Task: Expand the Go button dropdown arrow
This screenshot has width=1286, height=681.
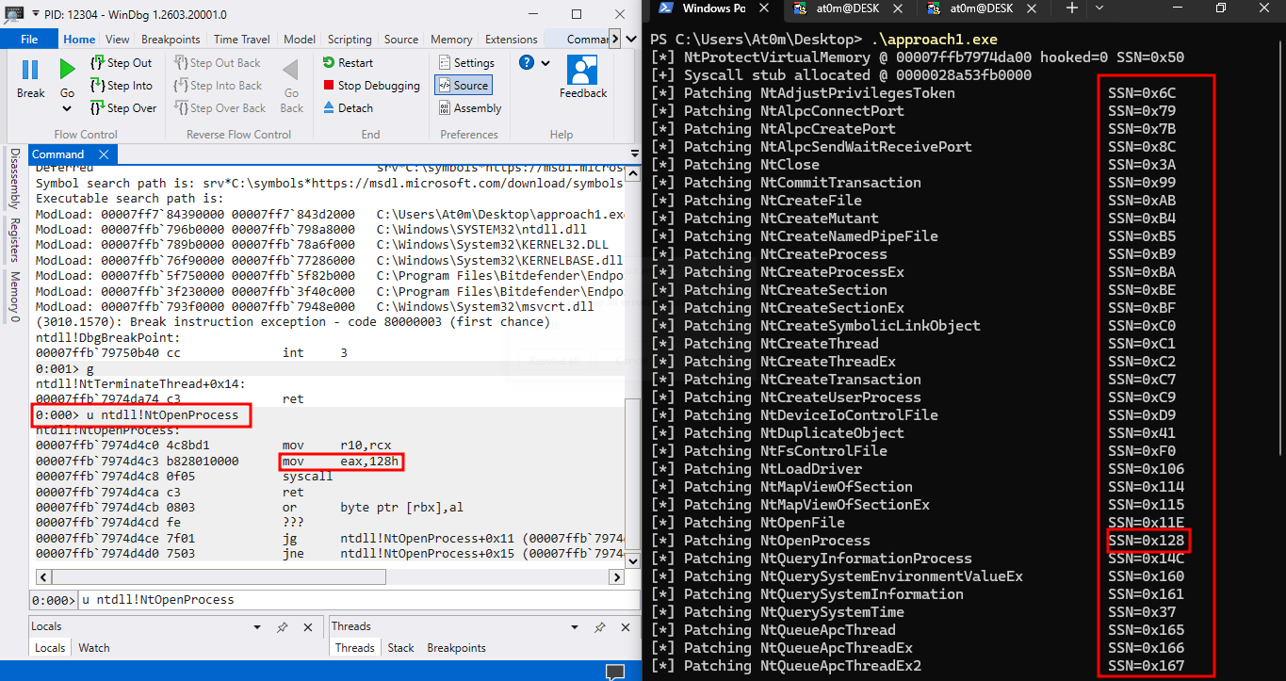Action: [67, 109]
